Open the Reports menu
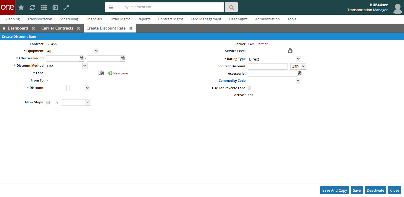The image size is (404, 197). click(144, 19)
